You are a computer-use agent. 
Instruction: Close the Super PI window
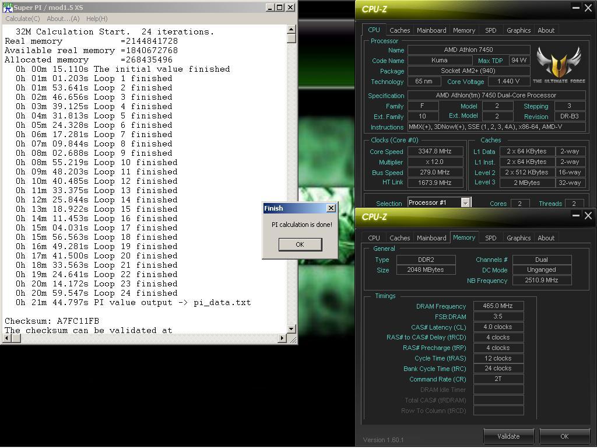tap(290, 7)
